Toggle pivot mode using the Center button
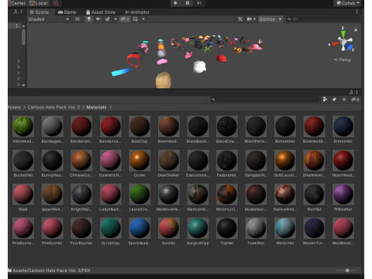This screenshot has height=279, width=372. click(17, 3)
